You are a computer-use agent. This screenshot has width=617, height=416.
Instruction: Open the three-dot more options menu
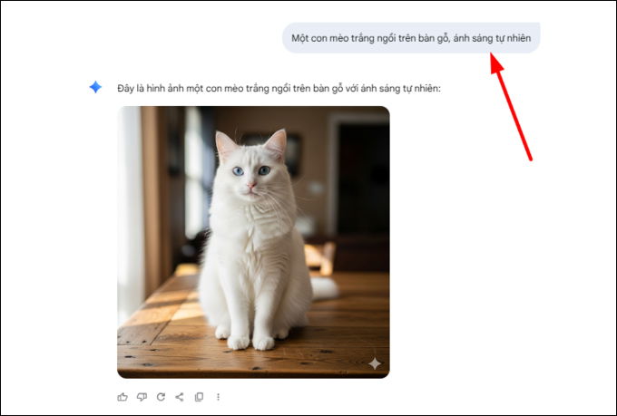coord(218,397)
